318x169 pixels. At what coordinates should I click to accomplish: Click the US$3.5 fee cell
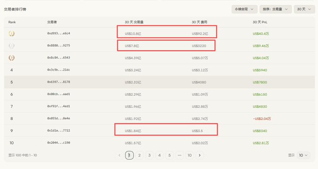(197, 131)
